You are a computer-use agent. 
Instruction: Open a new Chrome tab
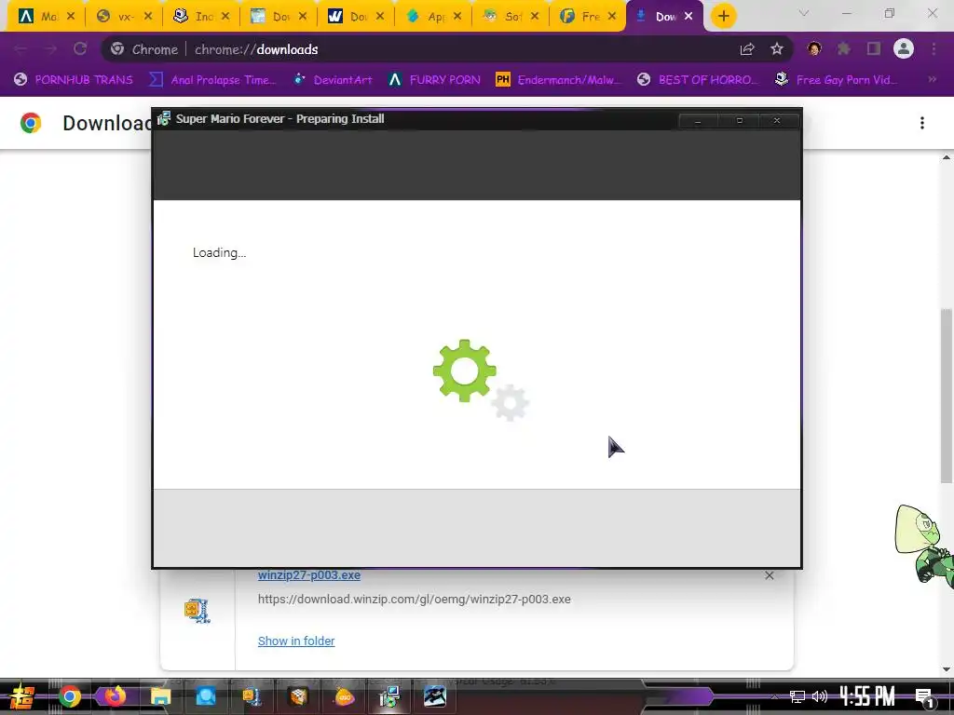click(723, 17)
